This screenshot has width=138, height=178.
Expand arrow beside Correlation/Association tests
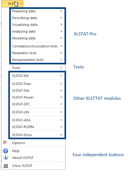click(61, 46)
